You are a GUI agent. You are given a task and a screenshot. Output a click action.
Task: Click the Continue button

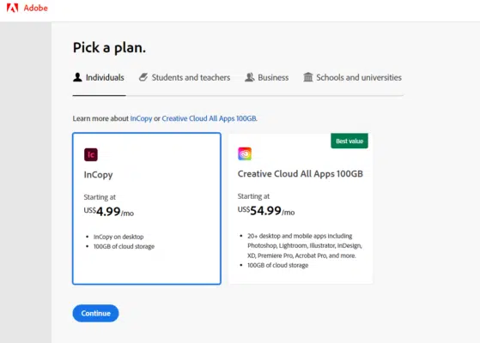[x=95, y=313]
